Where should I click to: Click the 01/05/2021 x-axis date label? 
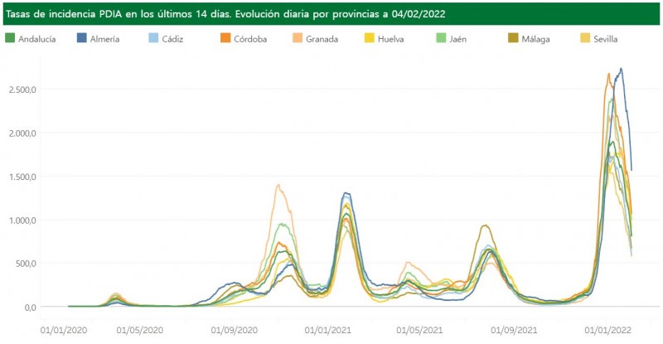(419, 329)
